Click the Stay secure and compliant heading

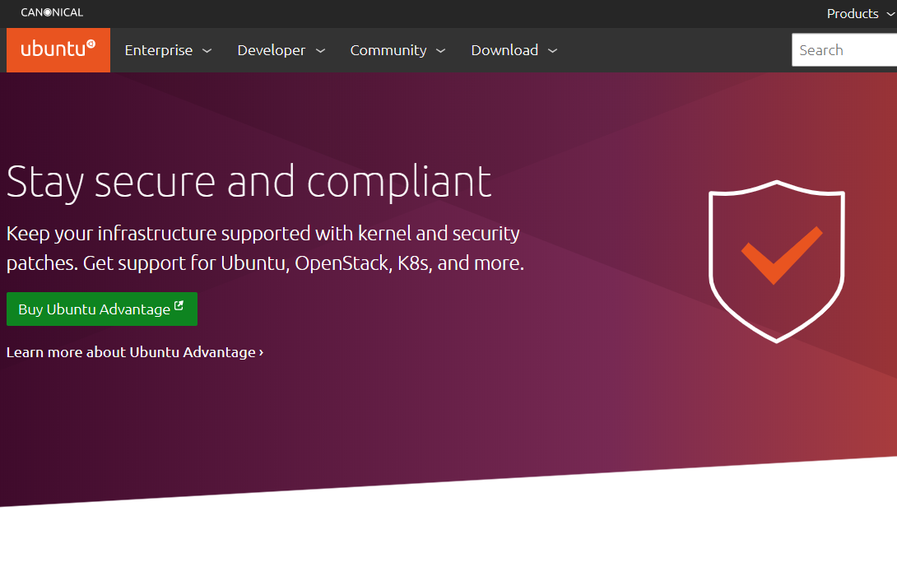click(x=249, y=182)
